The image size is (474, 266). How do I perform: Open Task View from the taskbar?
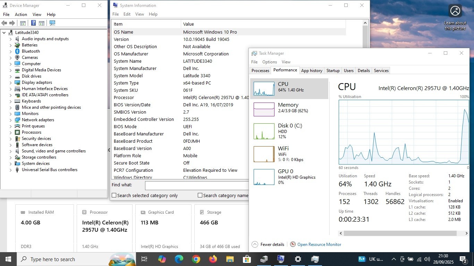[x=144, y=259]
